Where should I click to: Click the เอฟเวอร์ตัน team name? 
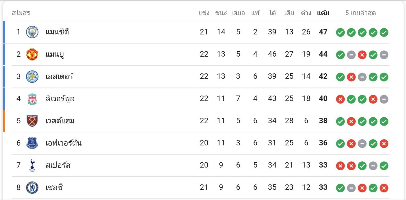click(x=63, y=143)
